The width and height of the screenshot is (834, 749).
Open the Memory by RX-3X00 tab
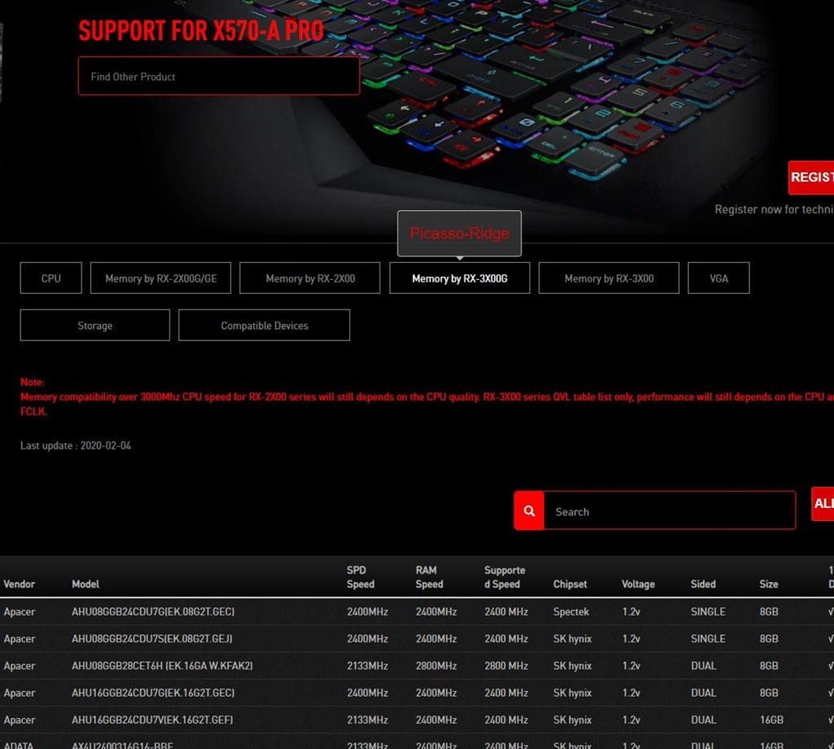tap(608, 278)
